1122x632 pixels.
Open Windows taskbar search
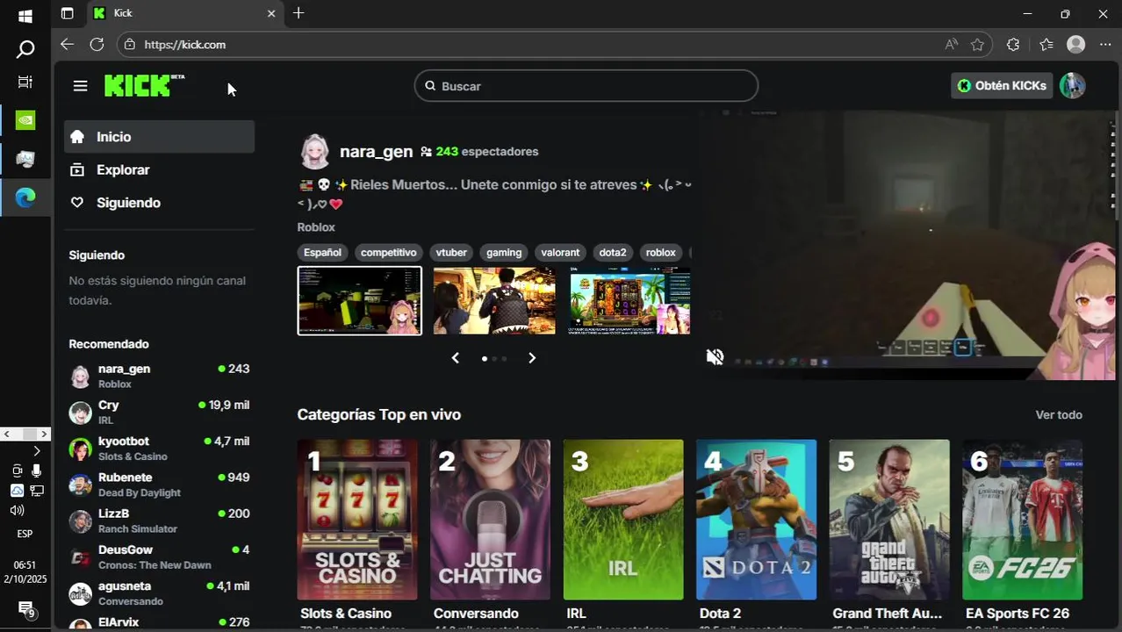(25, 49)
